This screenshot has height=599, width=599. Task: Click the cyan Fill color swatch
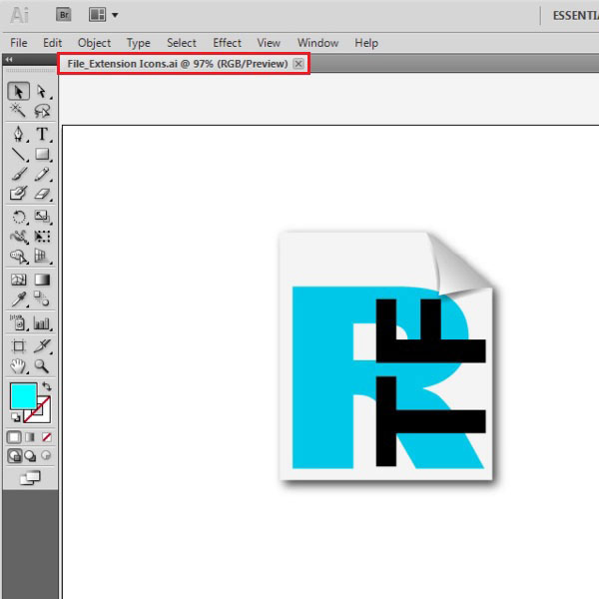[x=23, y=395]
